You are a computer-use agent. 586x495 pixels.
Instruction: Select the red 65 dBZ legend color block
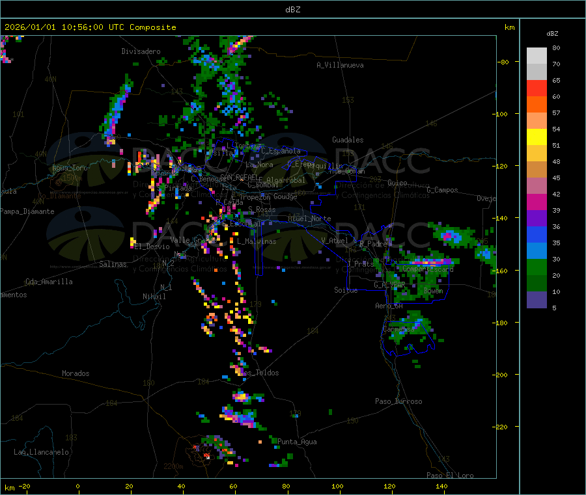(x=537, y=88)
